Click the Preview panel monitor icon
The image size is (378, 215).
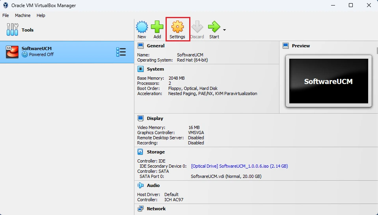point(286,46)
